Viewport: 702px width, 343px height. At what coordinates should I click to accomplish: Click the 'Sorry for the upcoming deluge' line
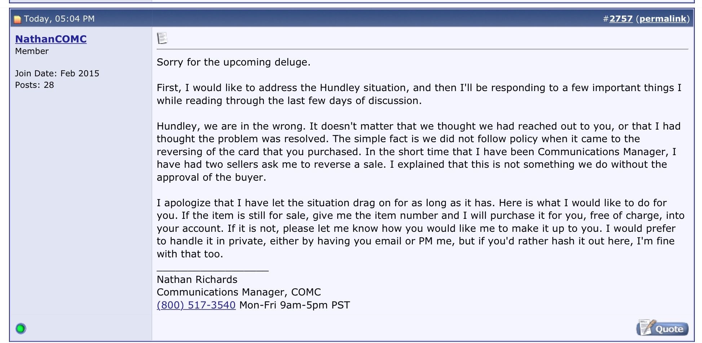[234, 62]
